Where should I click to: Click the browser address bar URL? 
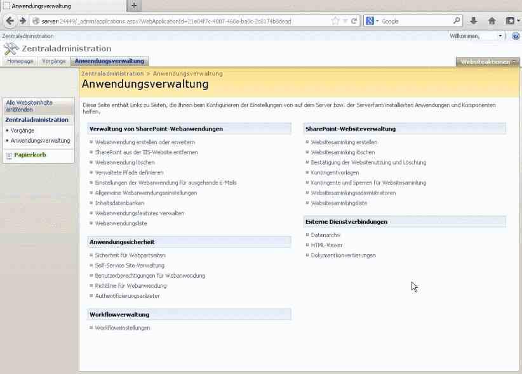click(166, 22)
